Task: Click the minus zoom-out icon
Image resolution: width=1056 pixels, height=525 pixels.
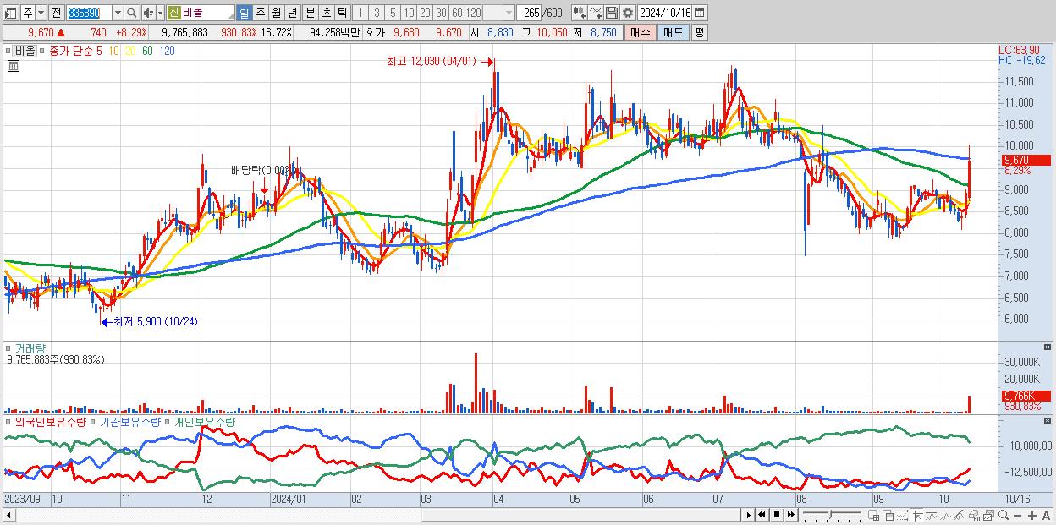Action: pos(1017,516)
